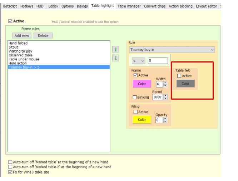
Task: Click the Period field showing 1000
Action: pos(158,97)
